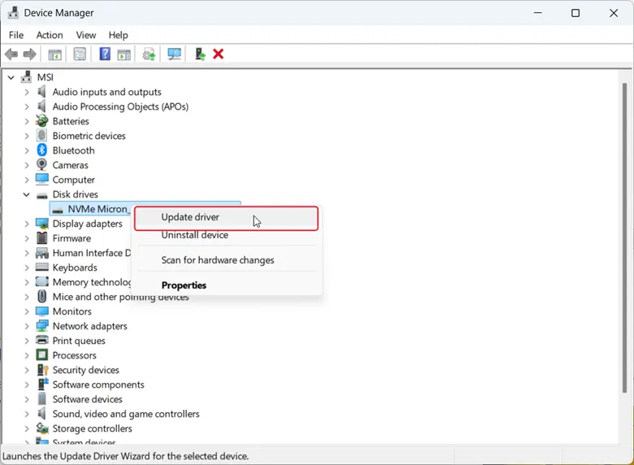Click the Bluetooth category icon

[x=41, y=150]
